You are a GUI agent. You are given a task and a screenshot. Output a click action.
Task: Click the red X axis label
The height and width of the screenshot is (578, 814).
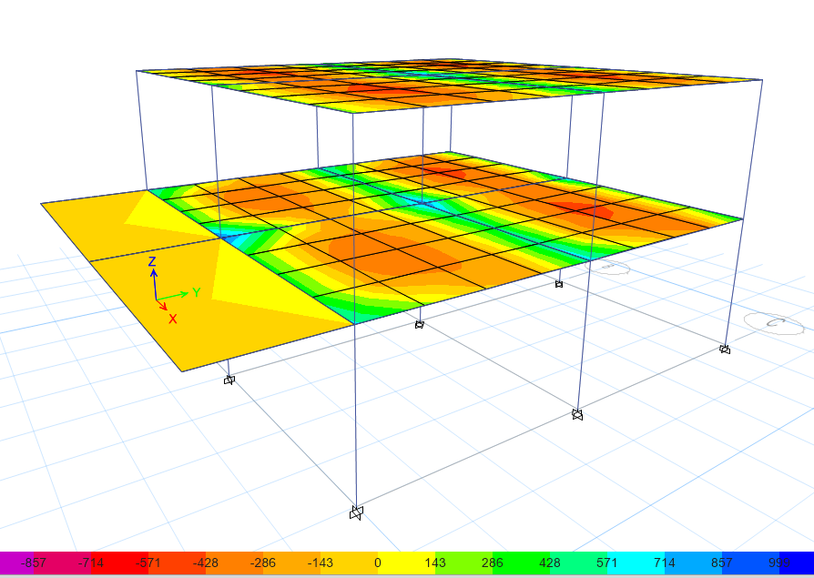tap(173, 319)
